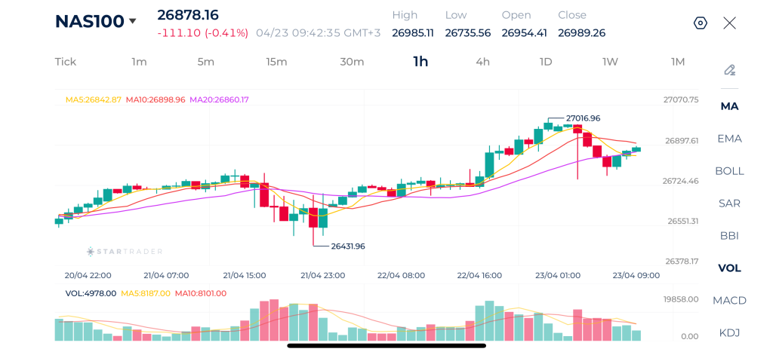Image resolution: width=773 pixels, height=355 pixels.
Task: Switch chart to 4h interval
Action: click(x=482, y=62)
